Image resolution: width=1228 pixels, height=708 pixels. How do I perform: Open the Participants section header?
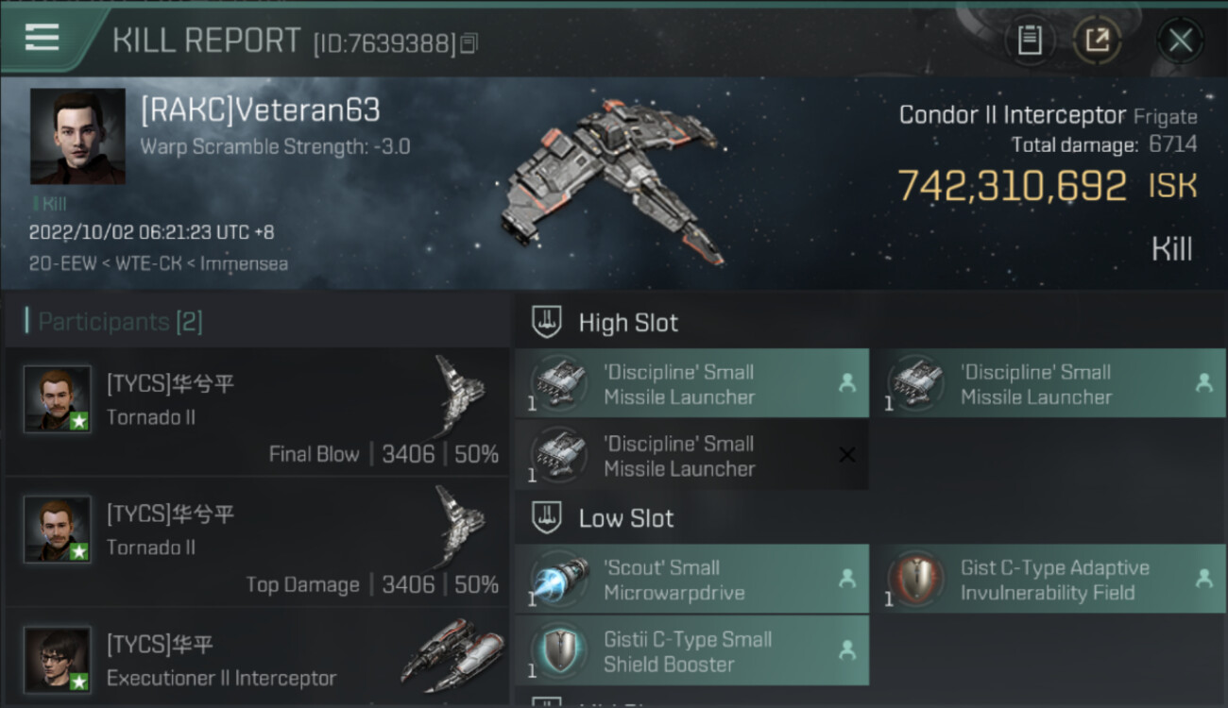click(120, 322)
